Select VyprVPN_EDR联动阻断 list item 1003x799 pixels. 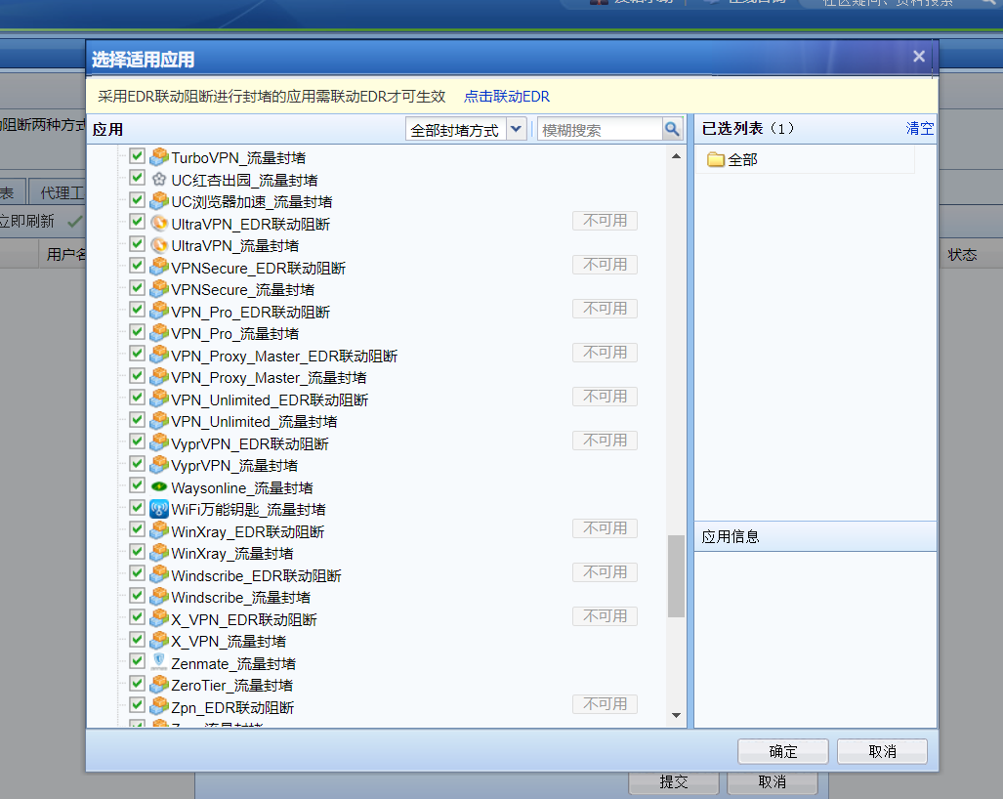point(249,443)
